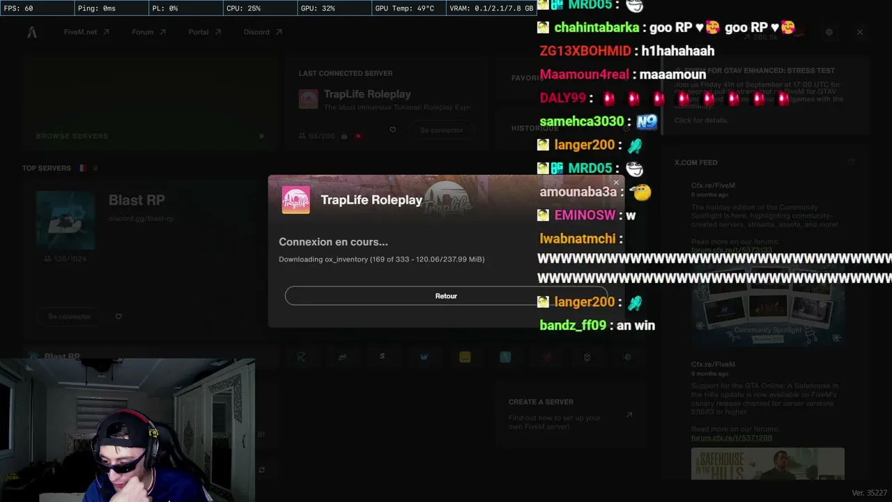Click the VRAM usage reading in the overlay
This screenshot has height=502, width=892.
(x=491, y=8)
